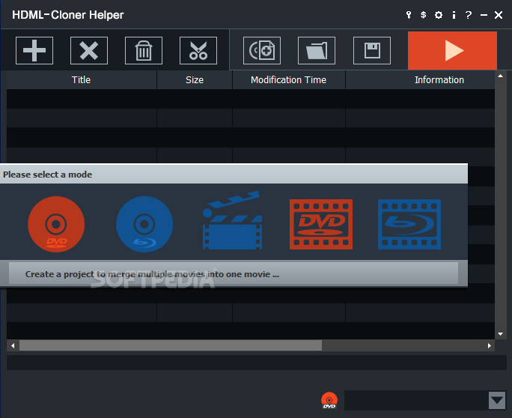Click the X remove item toolbar button
Viewport: 512px width, 418px height.
(89, 51)
